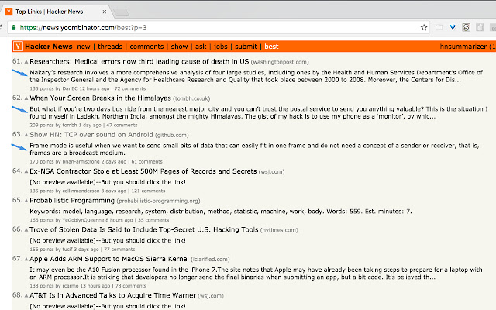This screenshot has height=310, width=496.
Task: Open the 35 comments link
Action: click(x=153, y=220)
